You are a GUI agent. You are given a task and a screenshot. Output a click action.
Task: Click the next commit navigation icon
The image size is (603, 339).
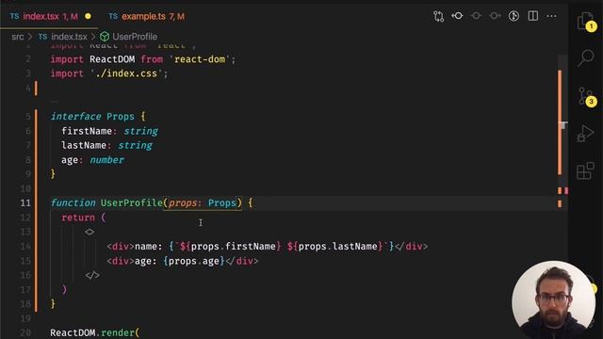click(495, 16)
